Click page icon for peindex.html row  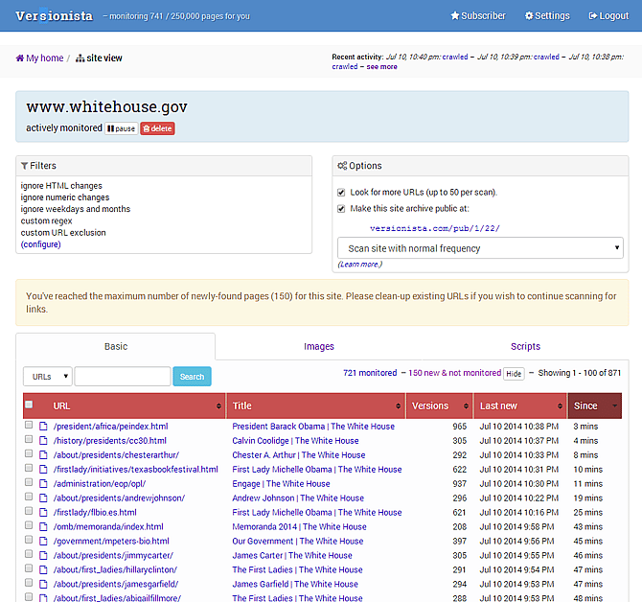point(43,427)
